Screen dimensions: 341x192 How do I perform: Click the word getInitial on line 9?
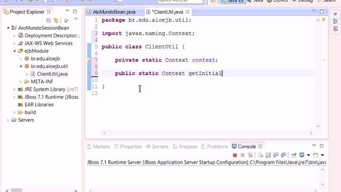pos(205,74)
